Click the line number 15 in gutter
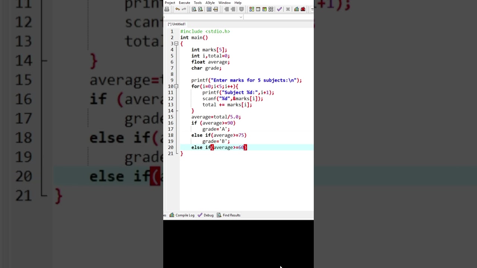Viewport: 477px width, 268px height. point(170,117)
